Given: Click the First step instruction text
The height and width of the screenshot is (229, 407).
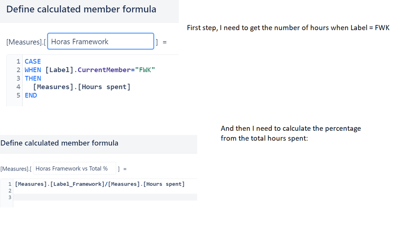Looking at the screenshot, I should click(288, 28).
